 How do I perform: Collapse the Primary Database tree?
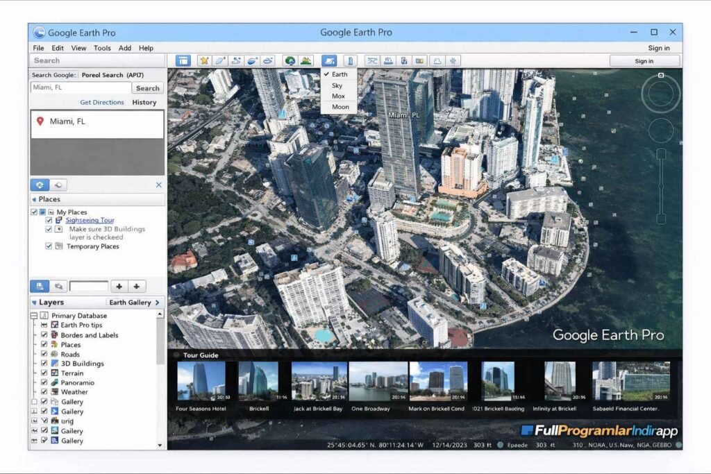pyautogui.click(x=33, y=316)
